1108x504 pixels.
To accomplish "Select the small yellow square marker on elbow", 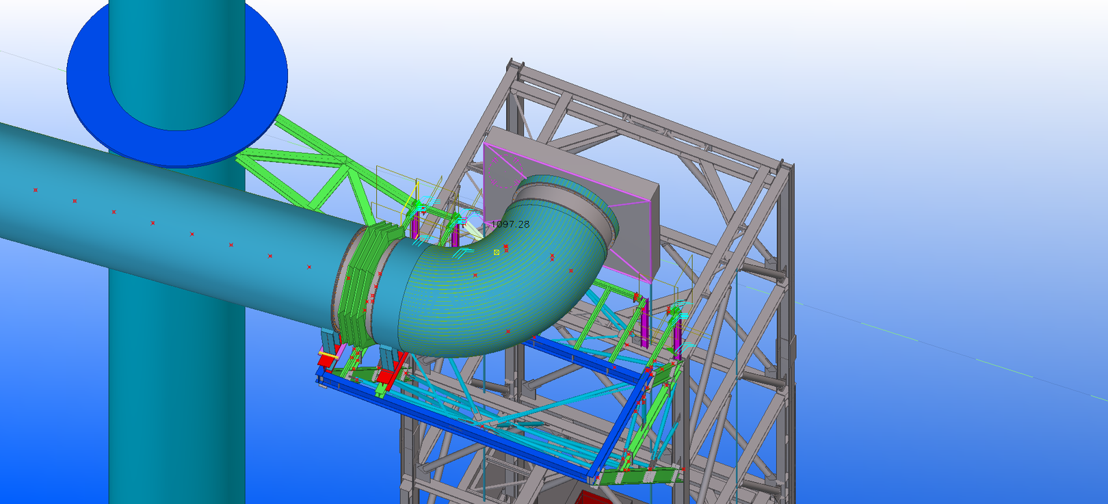I will pyautogui.click(x=497, y=252).
